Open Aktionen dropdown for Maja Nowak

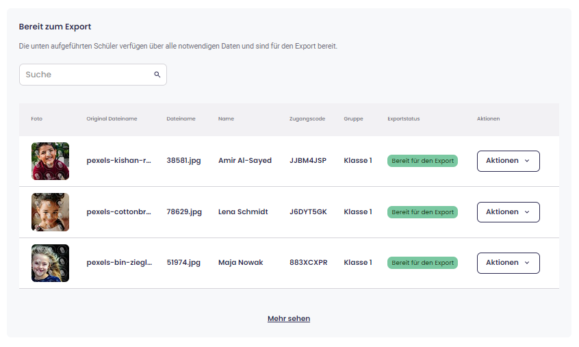pyautogui.click(x=508, y=263)
